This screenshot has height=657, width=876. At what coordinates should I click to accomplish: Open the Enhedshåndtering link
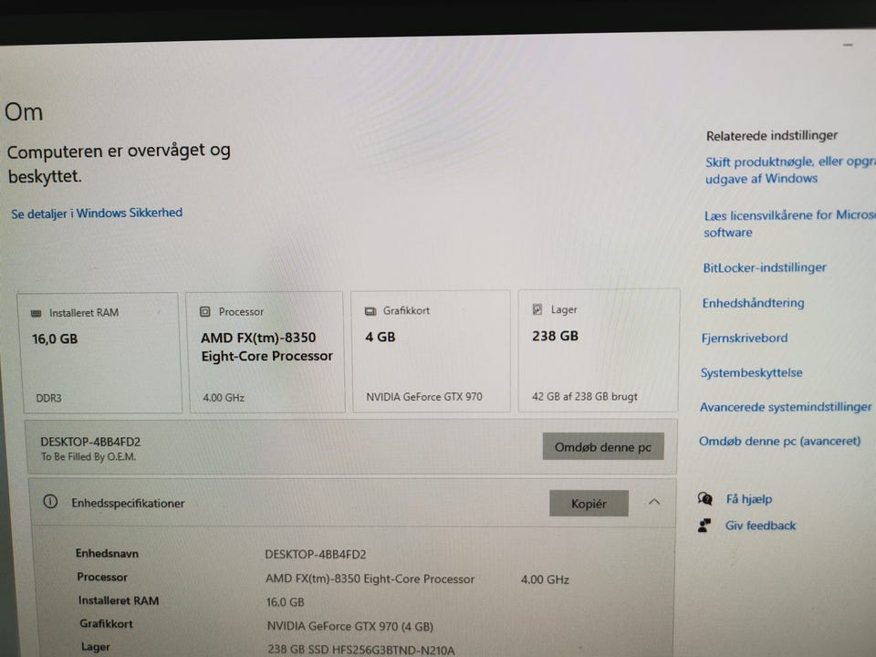753,303
